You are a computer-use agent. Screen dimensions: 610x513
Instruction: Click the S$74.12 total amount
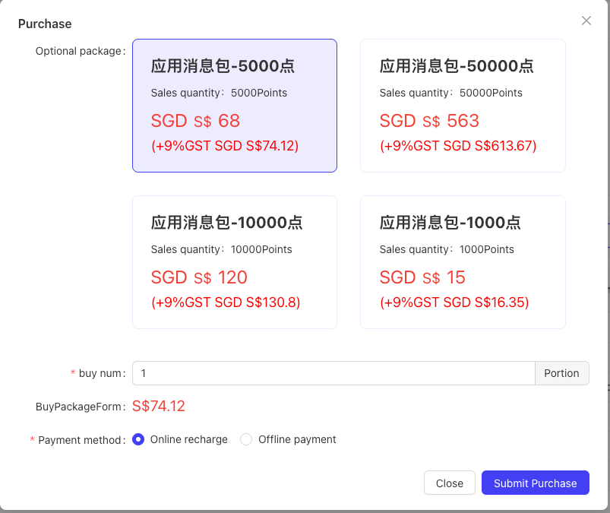(159, 407)
